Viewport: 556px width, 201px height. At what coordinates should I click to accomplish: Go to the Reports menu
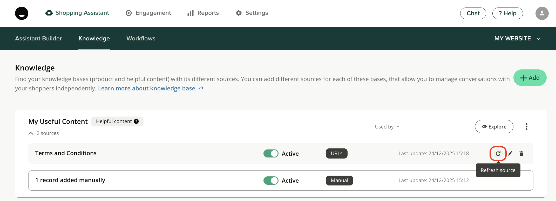tap(203, 13)
